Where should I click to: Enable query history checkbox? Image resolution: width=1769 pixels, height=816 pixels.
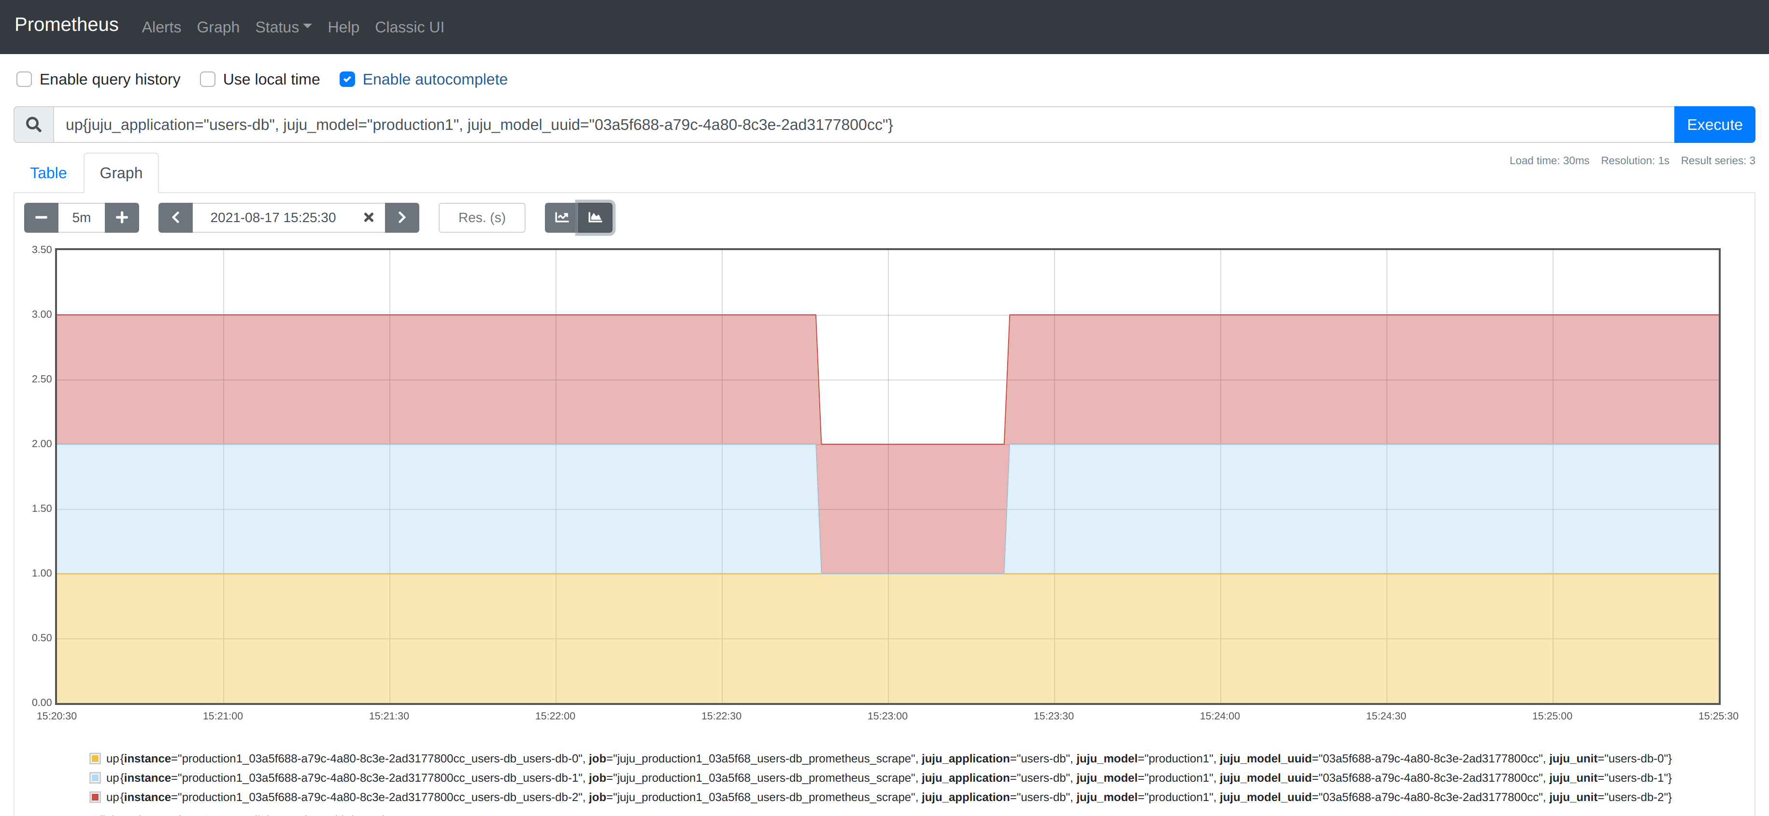pos(24,79)
